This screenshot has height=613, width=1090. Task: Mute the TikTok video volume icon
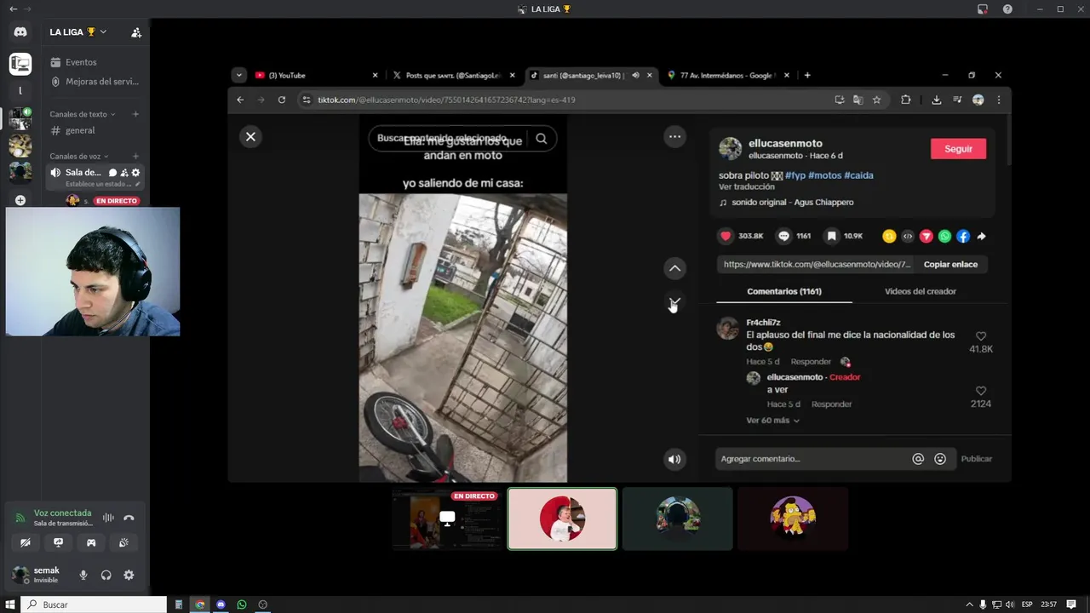coord(674,460)
